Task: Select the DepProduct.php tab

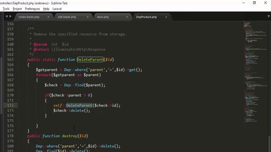Action: [x=147, y=17]
